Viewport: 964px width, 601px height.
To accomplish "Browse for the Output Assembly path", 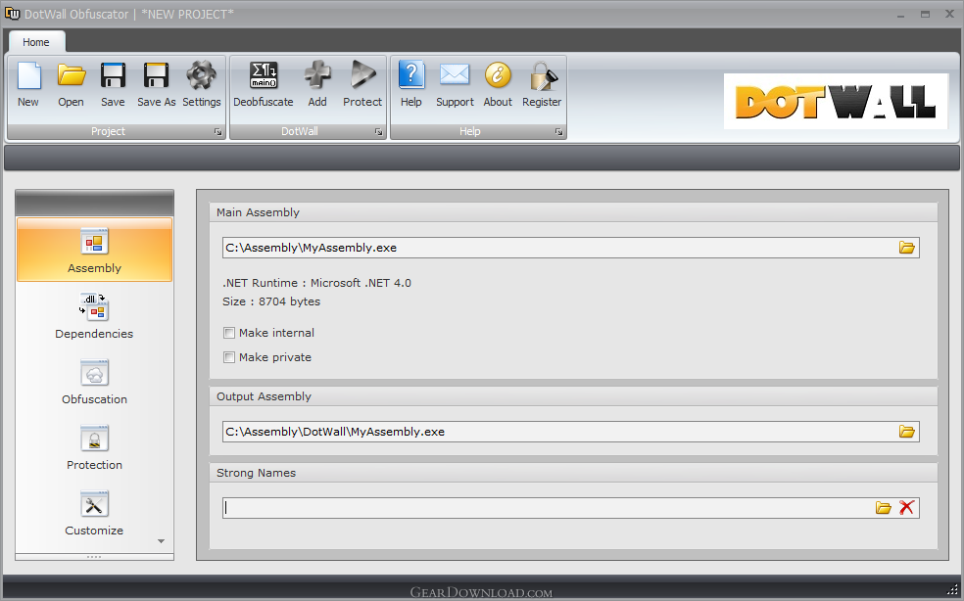I will 907,432.
